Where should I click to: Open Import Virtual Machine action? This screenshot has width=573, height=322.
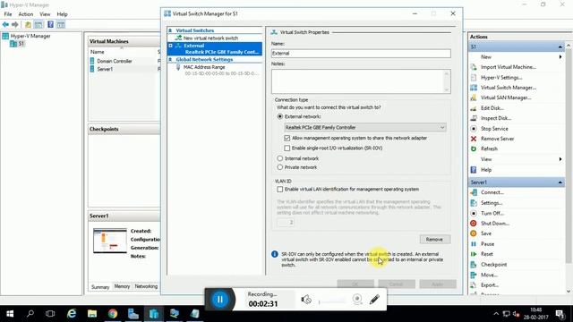coord(509,67)
